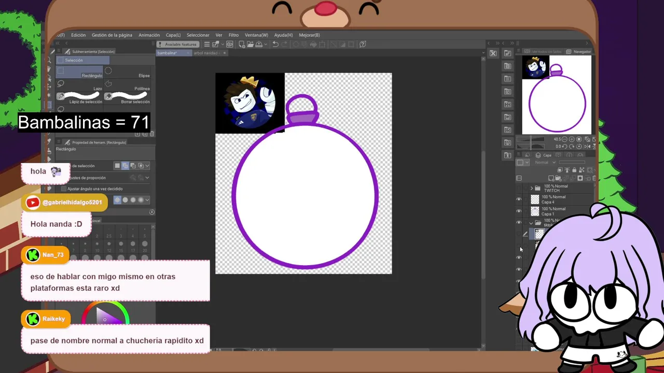Collapse the tiktok layer folder
Image resolution: width=664 pixels, height=373 pixels.
coord(531,223)
